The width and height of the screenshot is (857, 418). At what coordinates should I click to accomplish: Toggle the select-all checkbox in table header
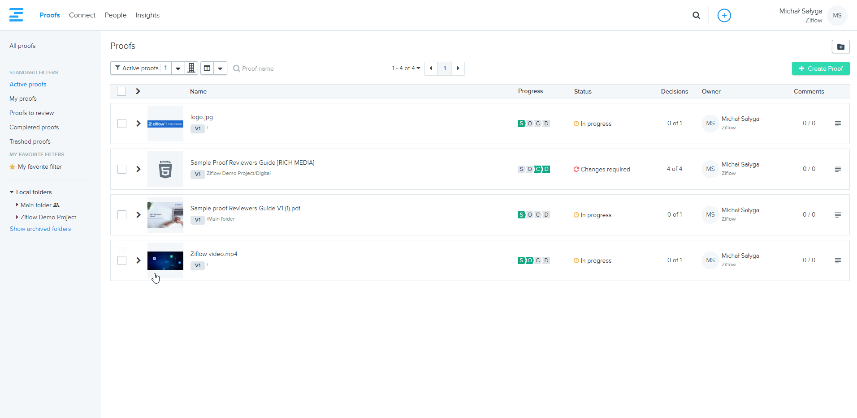click(121, 91)
